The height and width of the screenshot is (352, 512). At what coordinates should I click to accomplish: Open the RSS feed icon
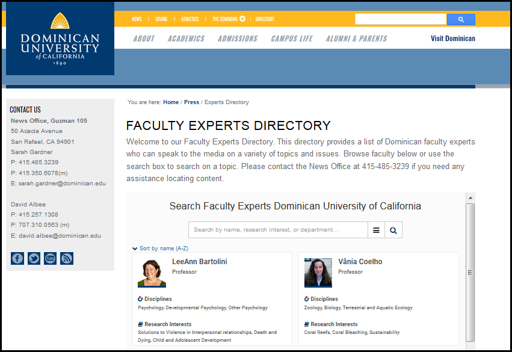pos(67,258)
